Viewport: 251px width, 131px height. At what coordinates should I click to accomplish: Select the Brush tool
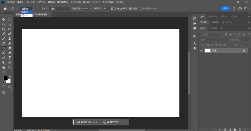[x=3, y=39]
